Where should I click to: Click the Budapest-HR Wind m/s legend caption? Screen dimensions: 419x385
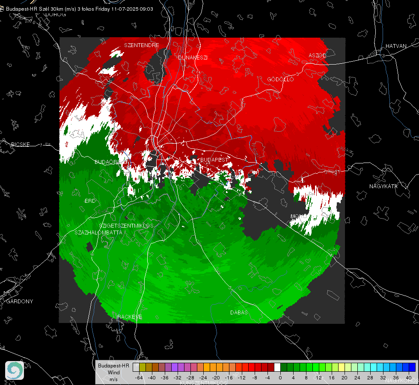coord(113,373)
